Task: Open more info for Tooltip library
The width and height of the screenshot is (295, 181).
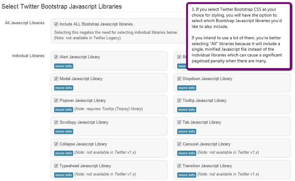Action: click(x=187, y=110)
